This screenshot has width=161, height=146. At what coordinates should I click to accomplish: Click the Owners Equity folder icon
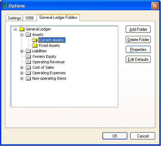pyautogui.click(x=28, y=56)
